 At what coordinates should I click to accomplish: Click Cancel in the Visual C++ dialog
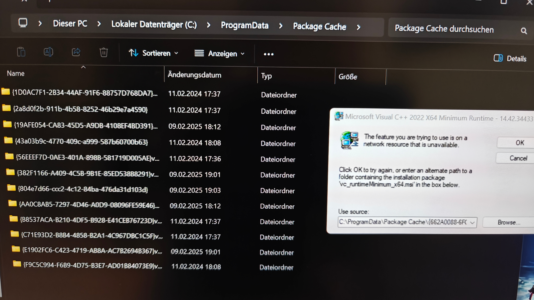(x=516, y=158)
